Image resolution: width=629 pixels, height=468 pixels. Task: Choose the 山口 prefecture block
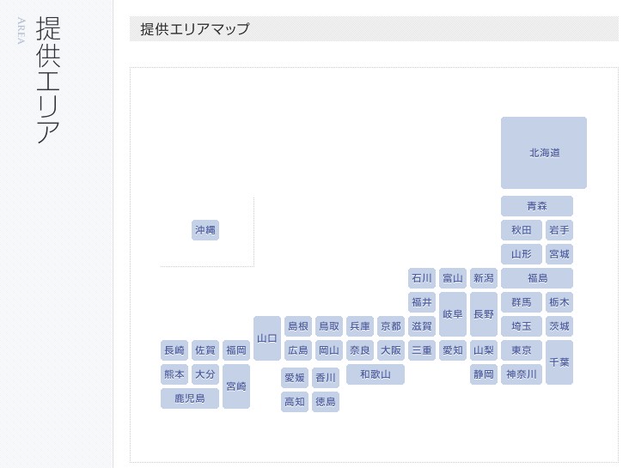pos(267,338)
